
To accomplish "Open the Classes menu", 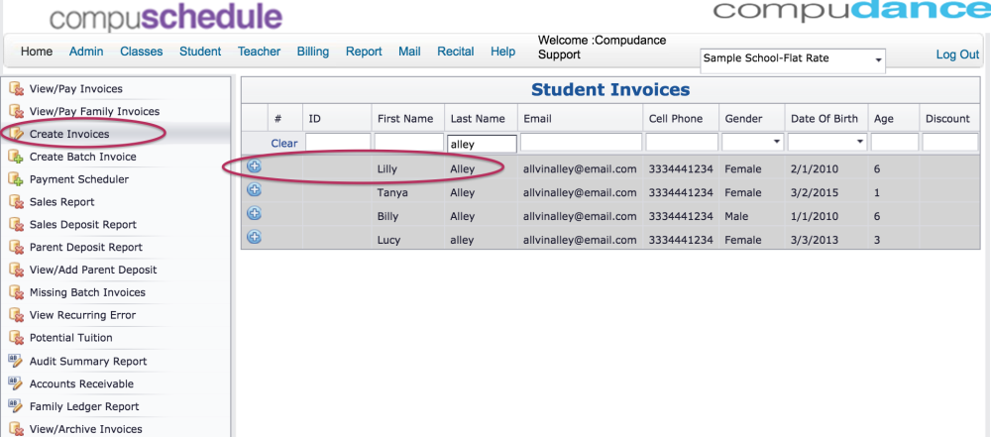I will [142, 52].
